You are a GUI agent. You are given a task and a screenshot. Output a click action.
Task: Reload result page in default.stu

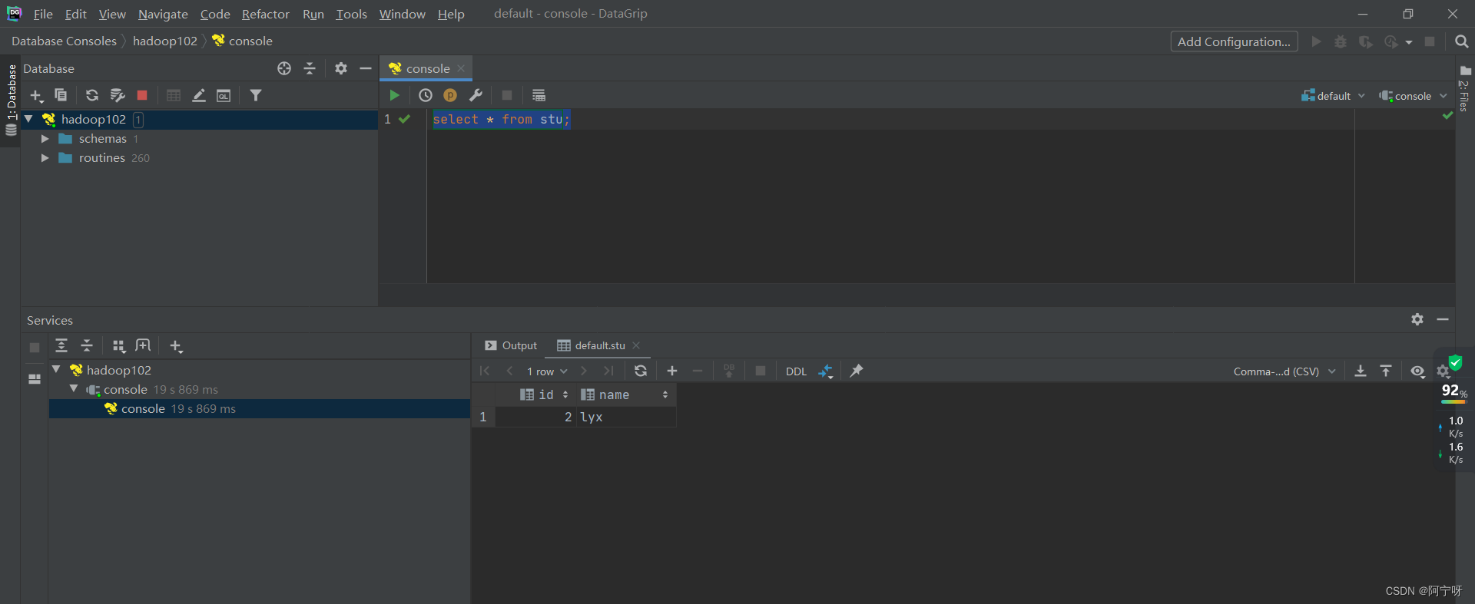pyautogui.click(x=641, y=371)
